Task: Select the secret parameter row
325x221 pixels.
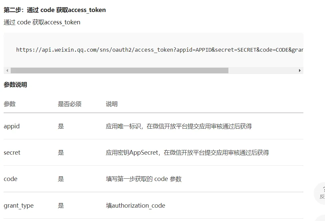Action: 12,152
